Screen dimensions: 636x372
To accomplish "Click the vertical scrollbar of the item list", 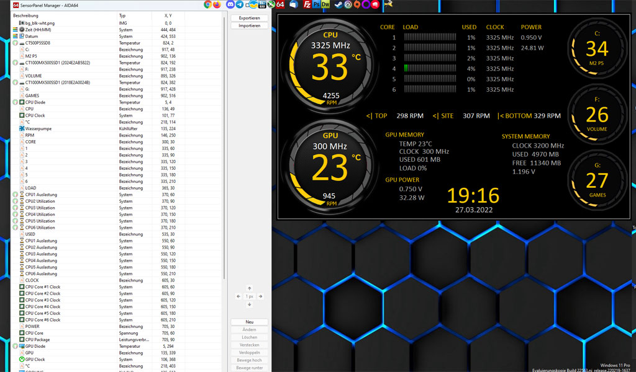I will tap(224, 148).
